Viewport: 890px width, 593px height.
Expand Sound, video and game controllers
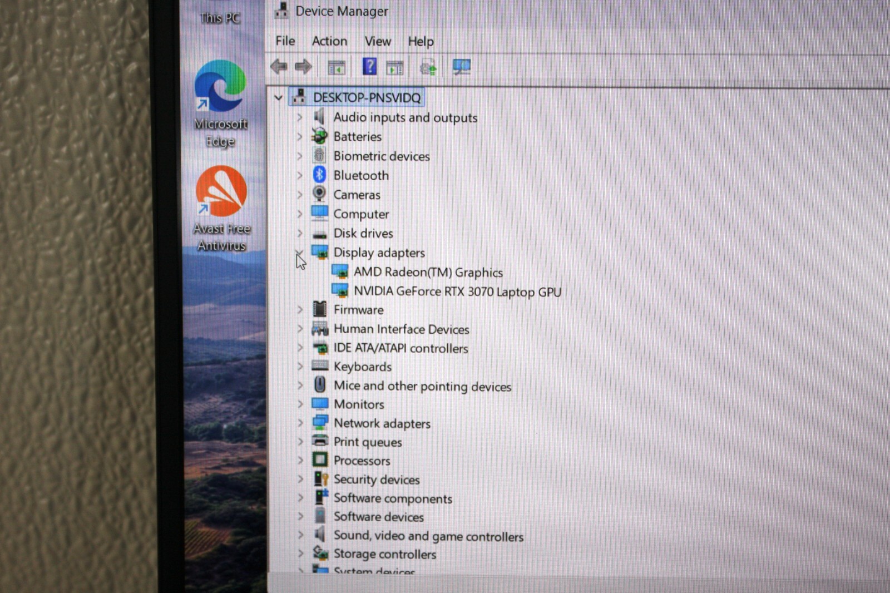tap(300, 535)
